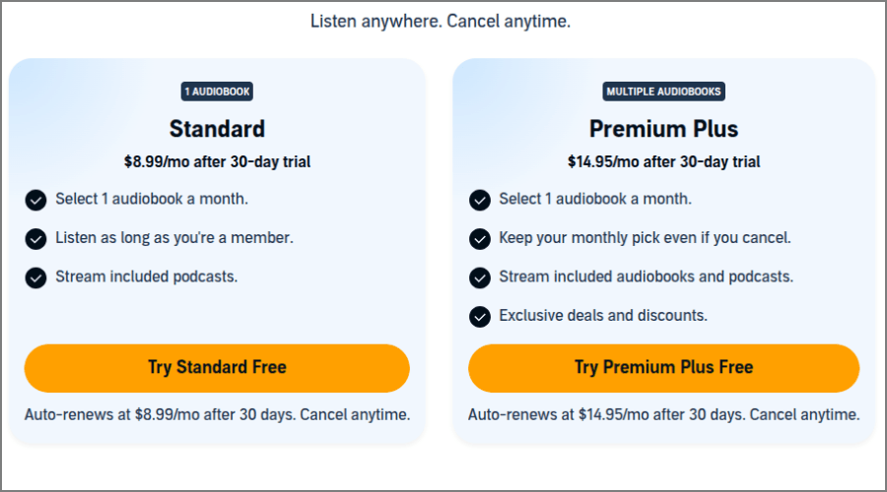Click 'Exclusive deals and discounts.' feature text
The width and height of the screenshot is (887, 492).
[x=603, y=316]
